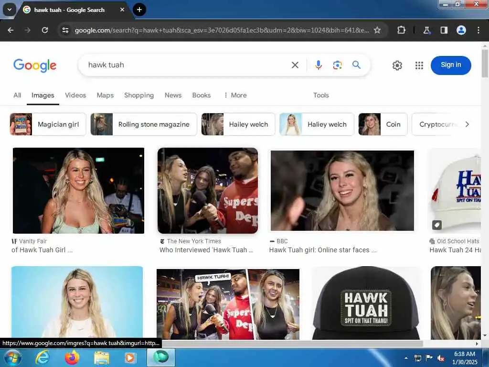489x367 pixels.
Task: Show more suggestion chips with arrow
Action: coord(467,124)
